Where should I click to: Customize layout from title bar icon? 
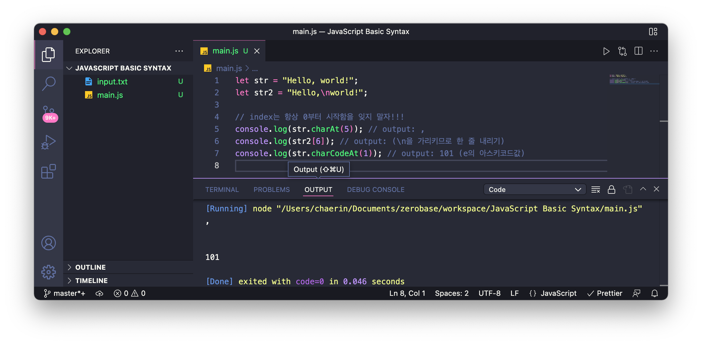click(653, 32)
